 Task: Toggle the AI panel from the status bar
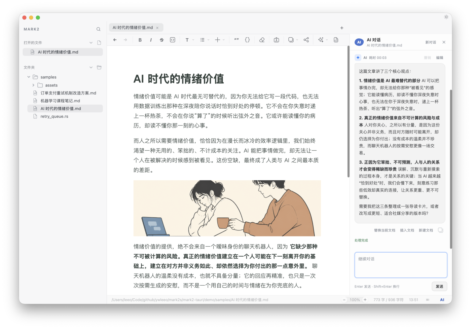442,300
